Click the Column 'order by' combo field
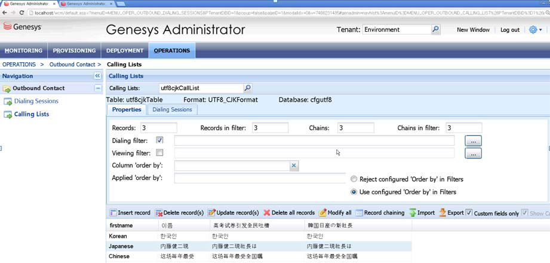The height and width of the screenshot is (263, 550). [232, 166]
